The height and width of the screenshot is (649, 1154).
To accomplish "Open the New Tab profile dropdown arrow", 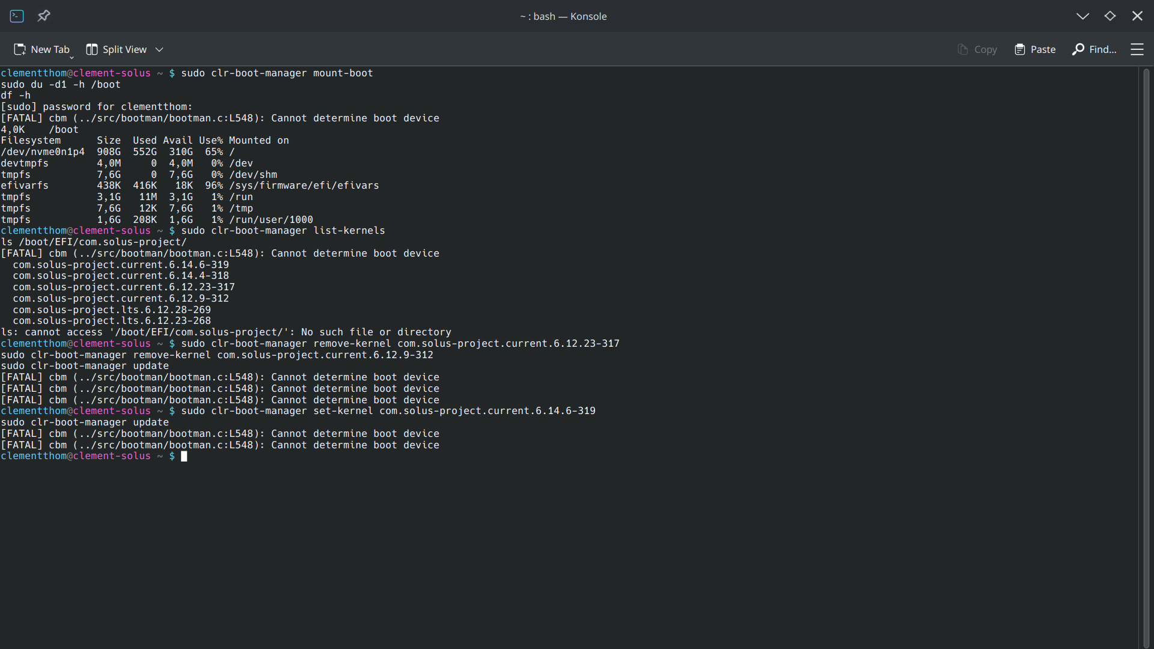I will pyautogui.click(x=72, y=56).
